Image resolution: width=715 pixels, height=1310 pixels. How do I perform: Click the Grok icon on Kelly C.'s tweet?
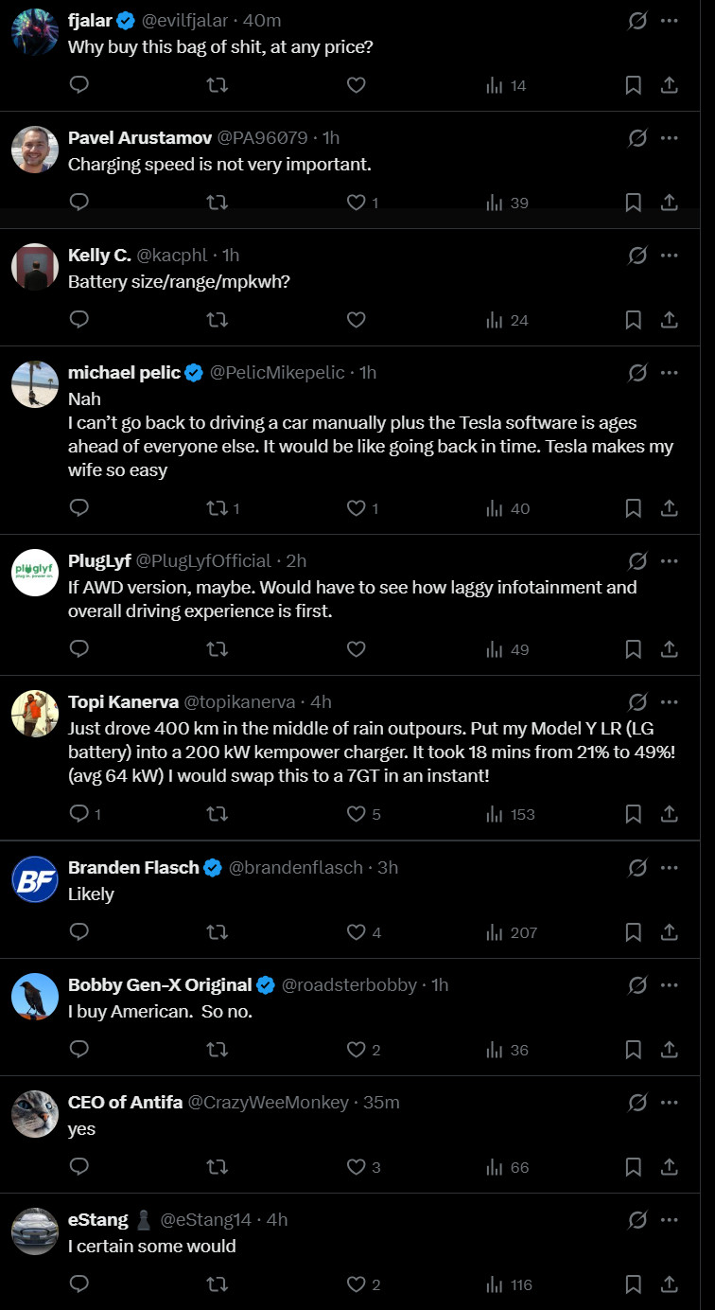(x=637, y=255)
